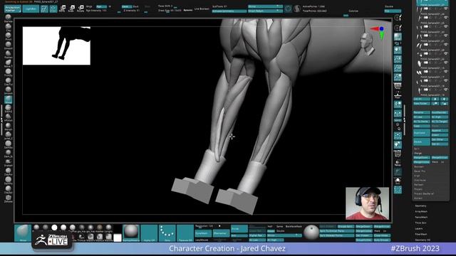Click the Draw mode icon in top toolbar
This screenshot has width=456, height=256.
(x=53, y=9)
